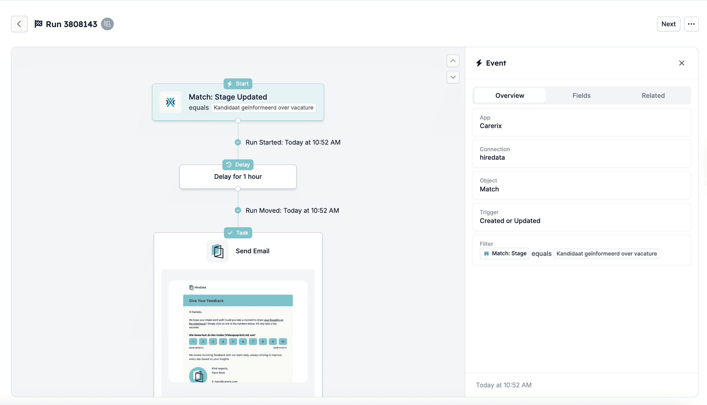Click the footer timestamp Today at 10:52 AM

pos(504,385)
